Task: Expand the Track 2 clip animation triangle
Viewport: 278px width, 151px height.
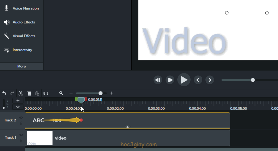Action: pos(128,127)
